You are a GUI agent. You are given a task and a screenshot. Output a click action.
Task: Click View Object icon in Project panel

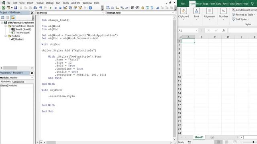click(7, 18)
